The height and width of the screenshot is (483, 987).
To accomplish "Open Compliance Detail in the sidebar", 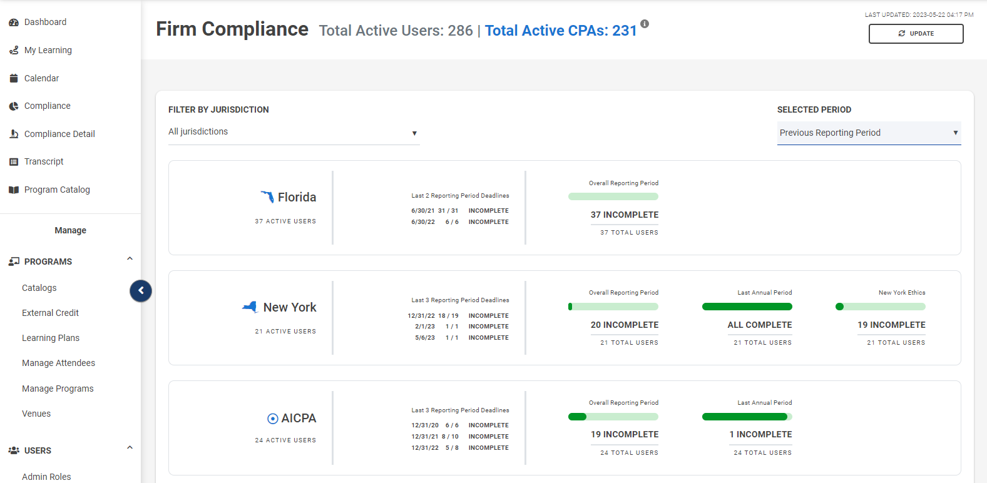I will tap(59, 134).
